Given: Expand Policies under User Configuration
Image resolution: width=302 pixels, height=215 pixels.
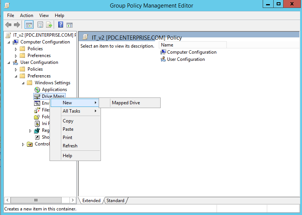Looking at the screenshot, I should (16, 69).
